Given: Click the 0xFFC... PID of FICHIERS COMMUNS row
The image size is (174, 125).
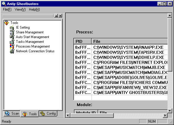Looking at the screenshot, I should (x=83, y=82).
